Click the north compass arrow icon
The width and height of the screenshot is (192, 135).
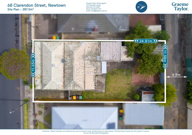click(141, 7)
